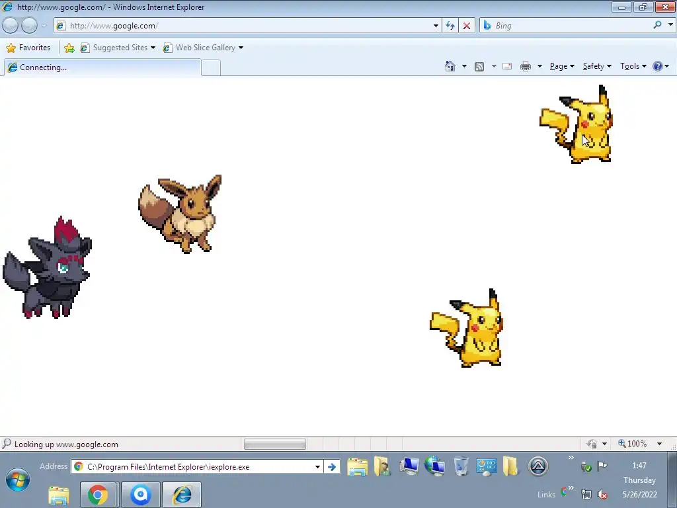Open the recent pages arrow beside Forward
677x508 pixels.
pos(44,26)
